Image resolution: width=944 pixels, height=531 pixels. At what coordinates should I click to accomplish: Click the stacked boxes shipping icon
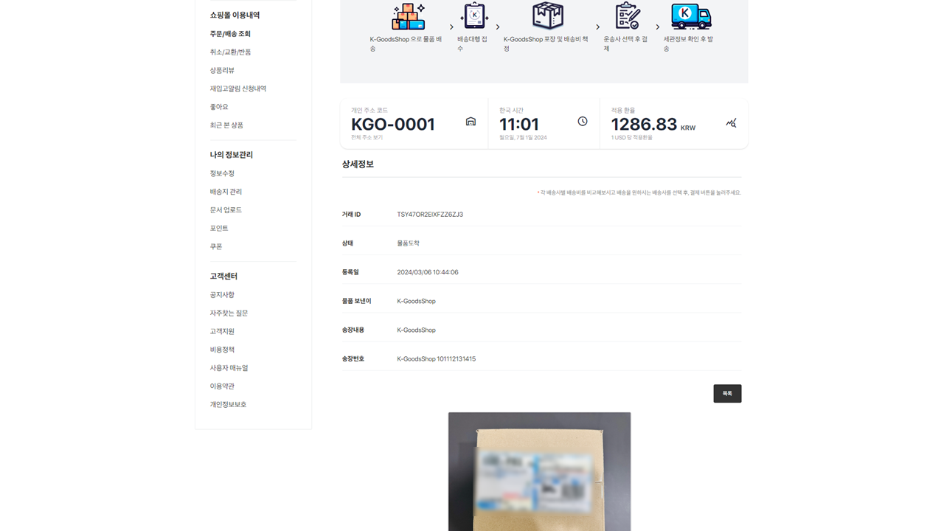(408, 15)
